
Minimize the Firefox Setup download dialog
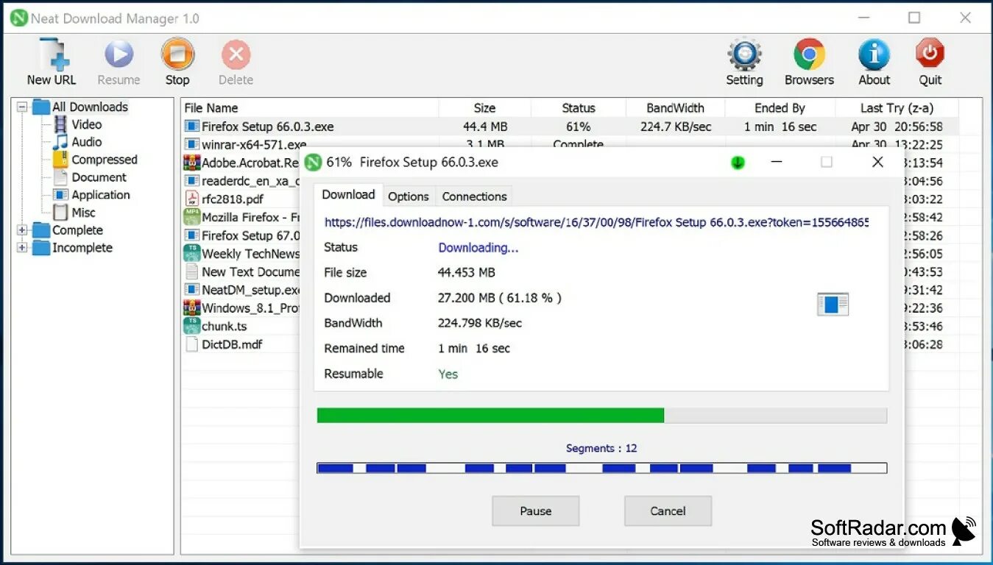[x=776, y=162]
